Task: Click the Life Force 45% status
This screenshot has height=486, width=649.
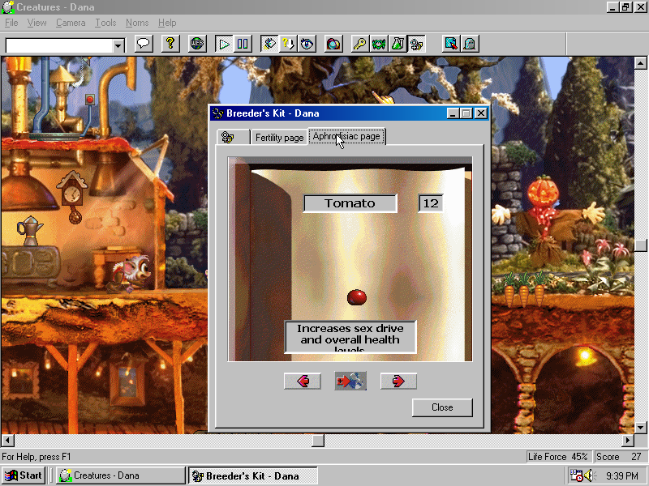Action: point(558,457)
